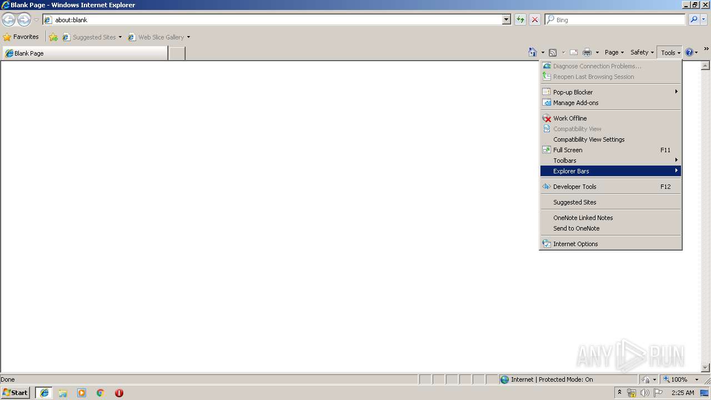711x400 pixels.
Task: Open the Safety command menu
Action: pos(642,52)
